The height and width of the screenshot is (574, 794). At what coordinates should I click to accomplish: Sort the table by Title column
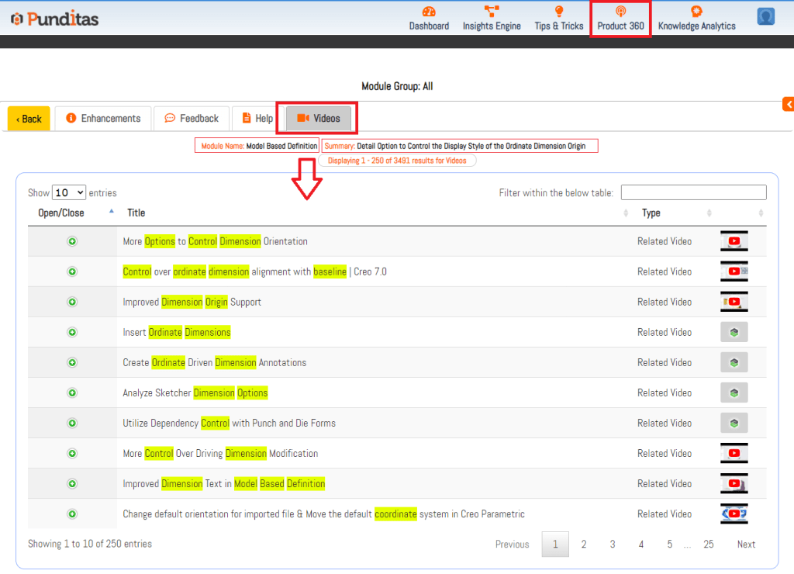click(136, 213)
